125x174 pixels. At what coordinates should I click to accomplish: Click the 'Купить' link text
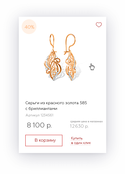pyautogui.click(x=77, y=139)
